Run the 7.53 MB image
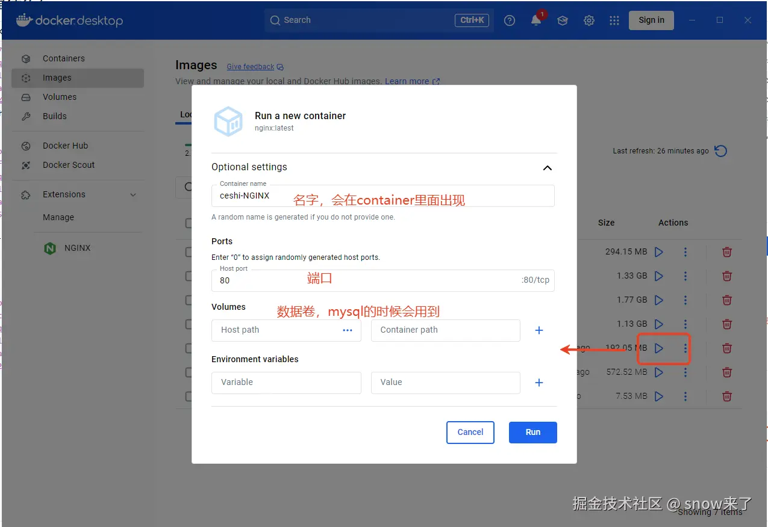This screenshot has width=768, height=527. 659,396
